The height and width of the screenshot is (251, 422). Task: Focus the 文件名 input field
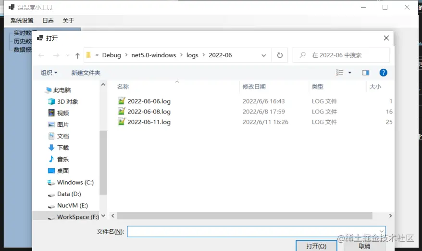coord(256,232)
